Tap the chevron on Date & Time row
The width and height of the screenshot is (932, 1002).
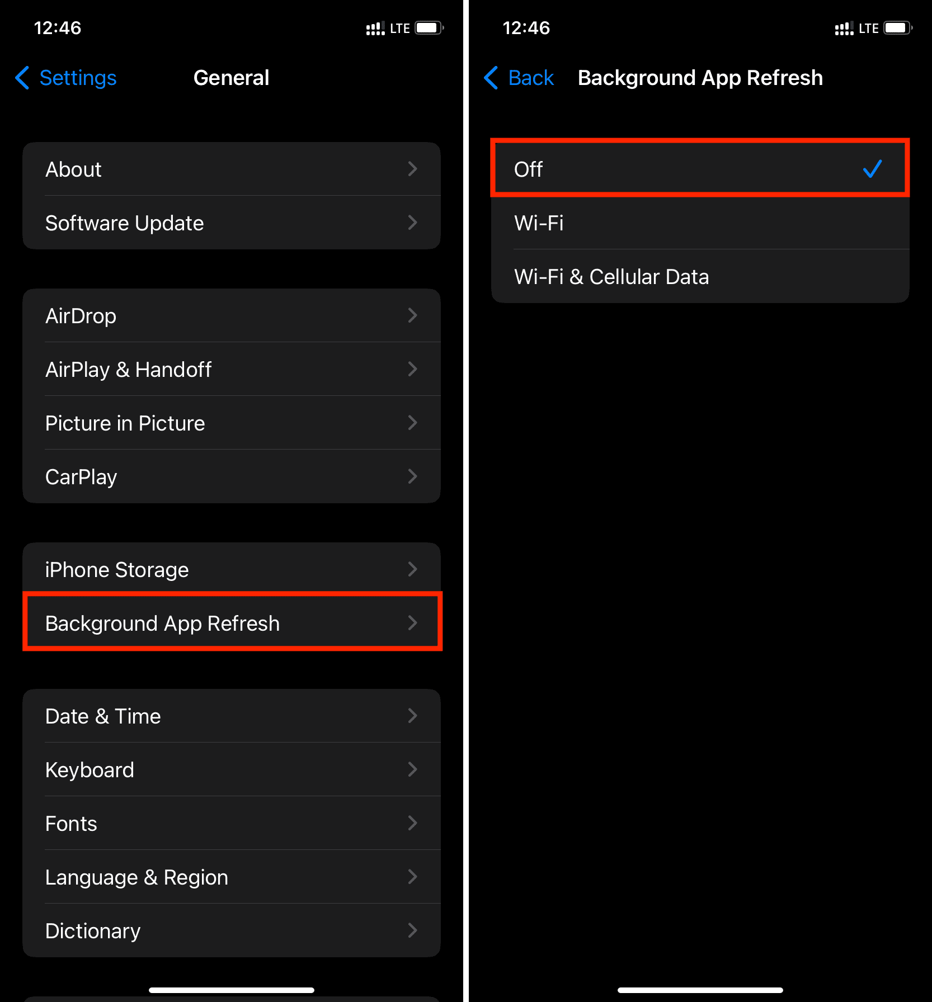[x=413, y=716]
